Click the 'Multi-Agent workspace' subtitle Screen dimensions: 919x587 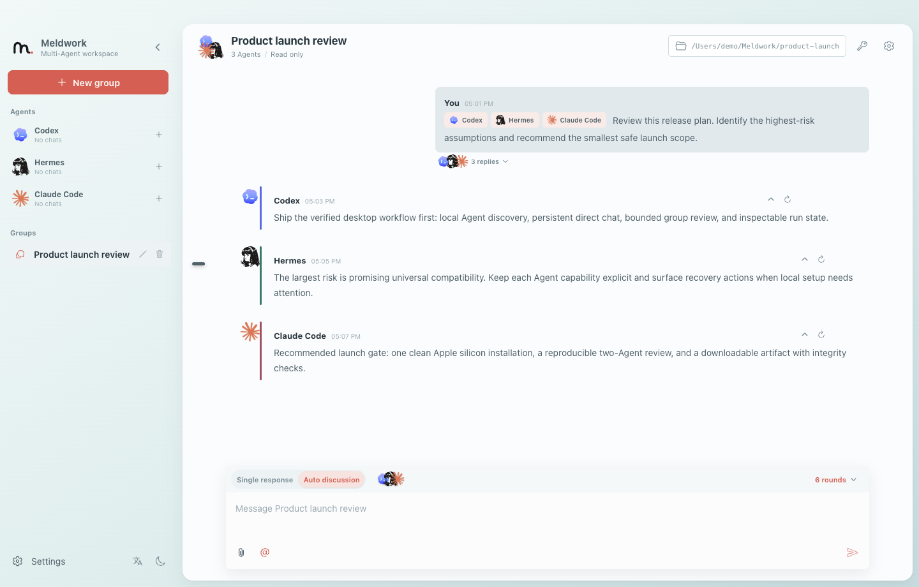(x=79, y=54)
